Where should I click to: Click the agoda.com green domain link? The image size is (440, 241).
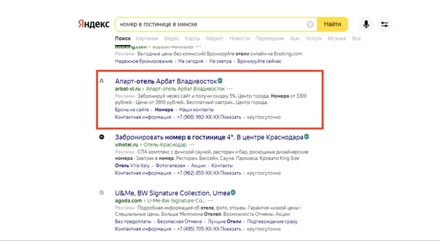128,201
